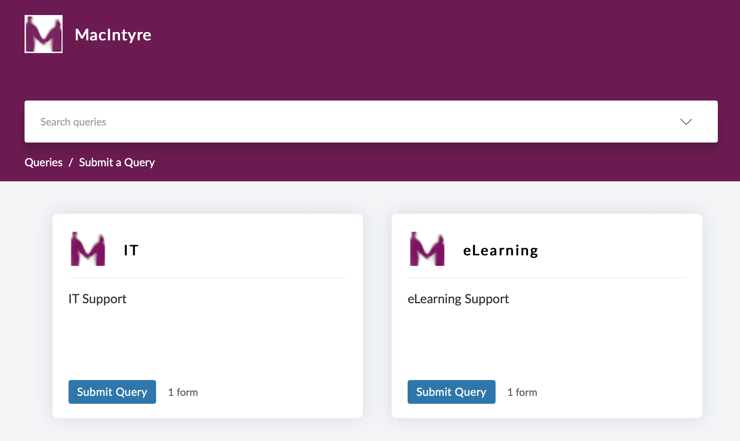The width and height of the screenshot is (740, 441).
Task: Click the blank area inside the IT card
Action: coord(208,340)
